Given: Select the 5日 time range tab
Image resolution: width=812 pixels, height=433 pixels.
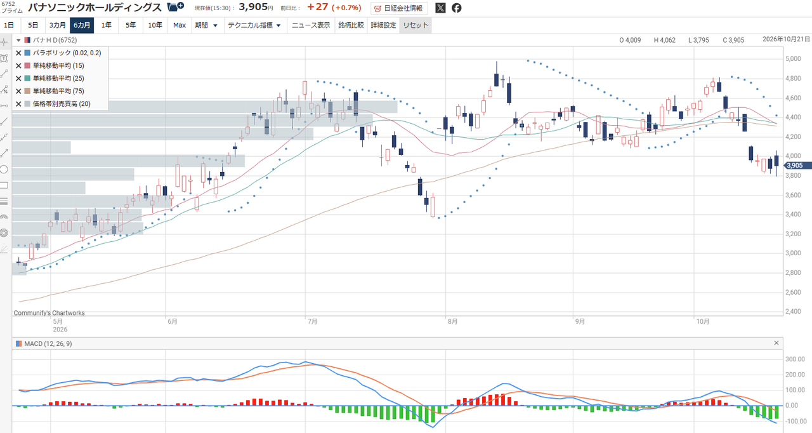Looking at the screenshot, I should (33, 25).
